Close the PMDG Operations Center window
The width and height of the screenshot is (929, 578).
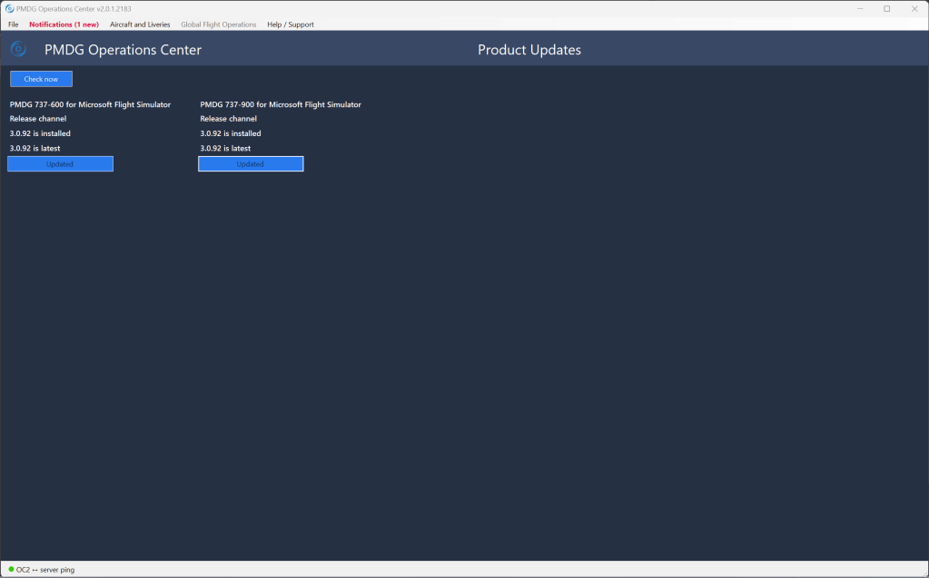tap(914, 9)
